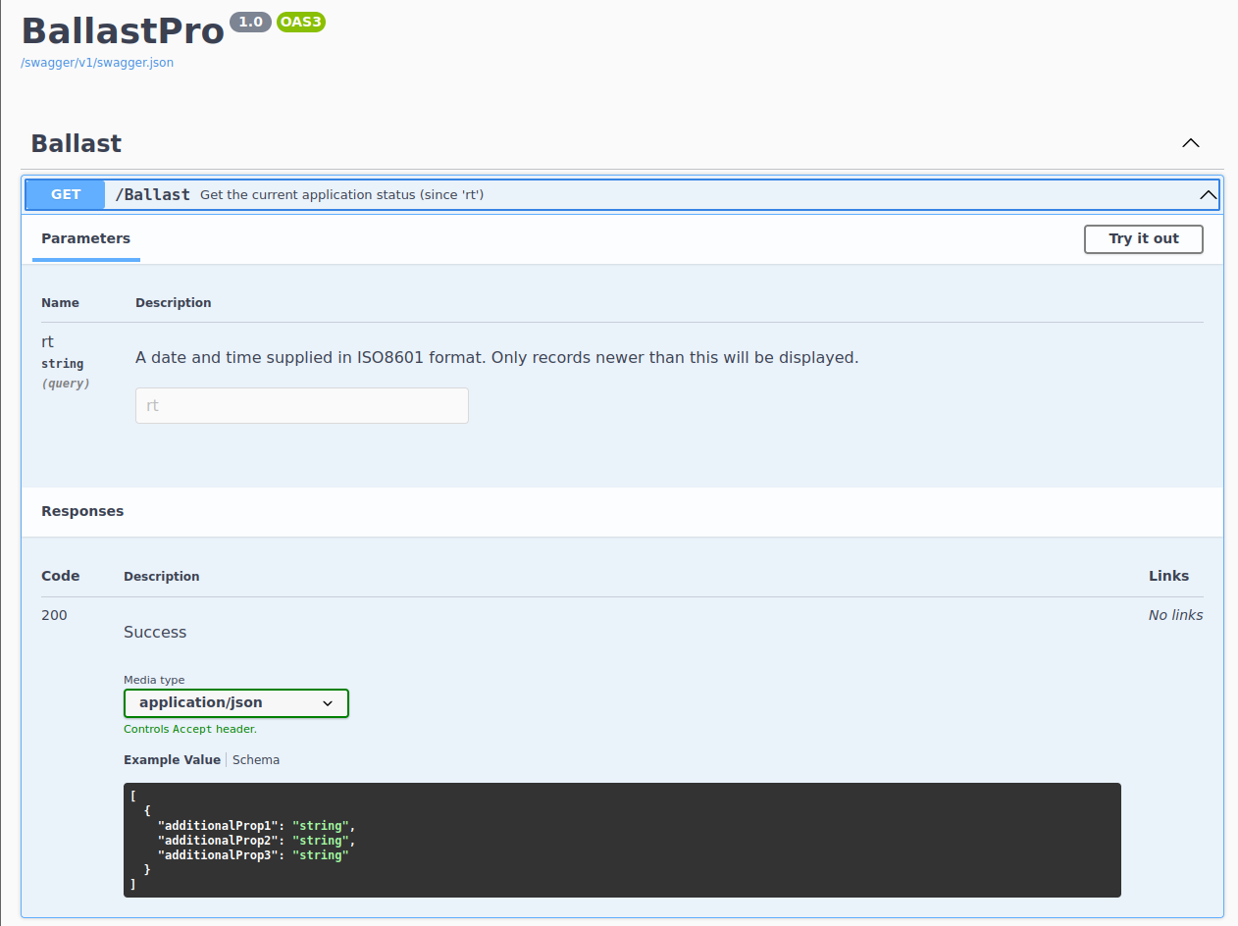The image size is (1238, 926).
Task: Click the 200 response code
Action: pyautogui.click(x=55, y=615)
